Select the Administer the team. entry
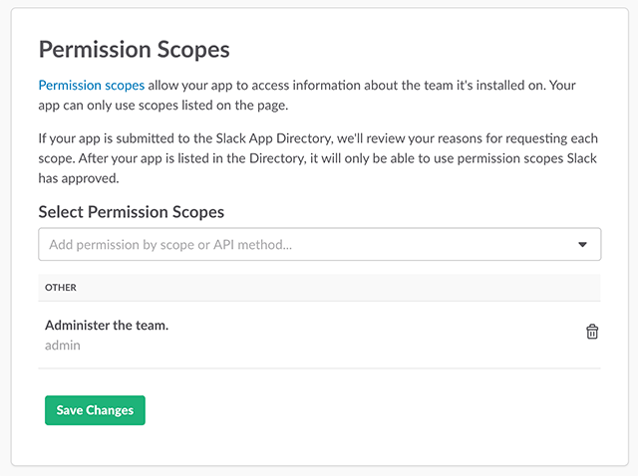Viewport: 638px width, 476px height. coord(107,325)
